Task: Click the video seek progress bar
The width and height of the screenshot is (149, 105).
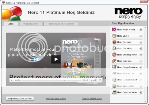Action: [51, 80]
